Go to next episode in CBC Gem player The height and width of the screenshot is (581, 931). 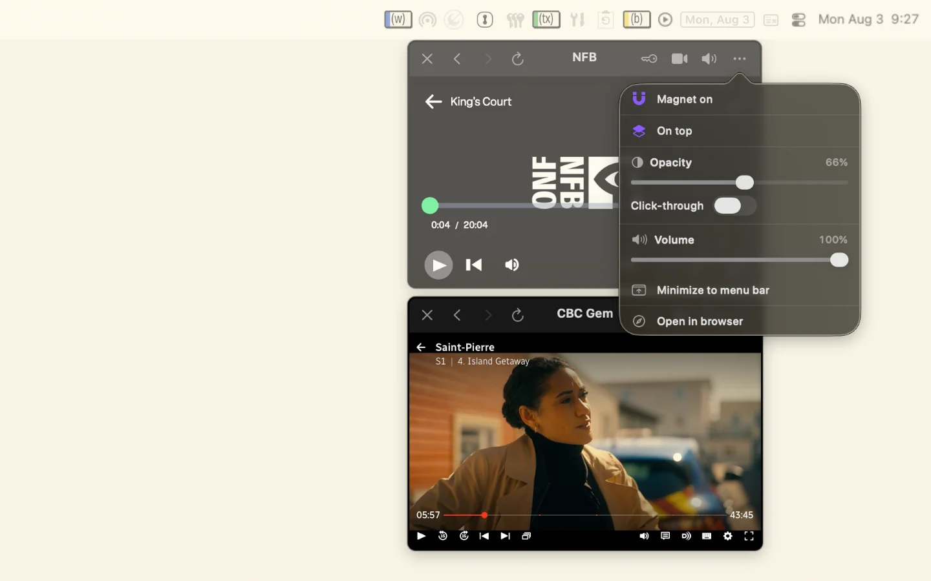[506, 536]
